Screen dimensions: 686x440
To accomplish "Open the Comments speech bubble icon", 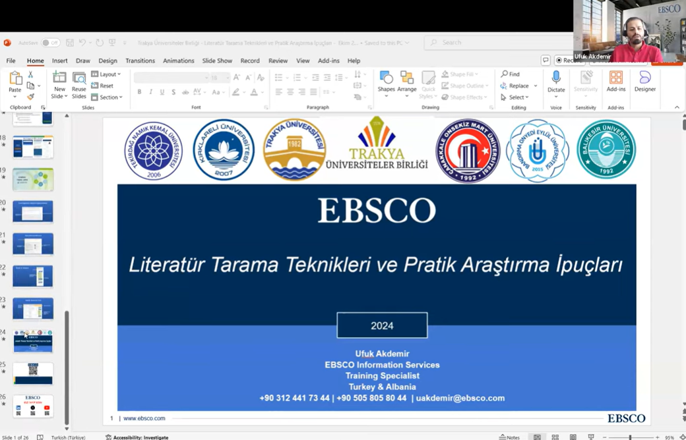I will pyautogui.click(x=546, y=61).
